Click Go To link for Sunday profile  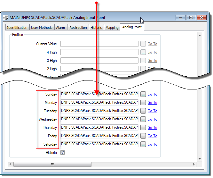click(152, 94)
